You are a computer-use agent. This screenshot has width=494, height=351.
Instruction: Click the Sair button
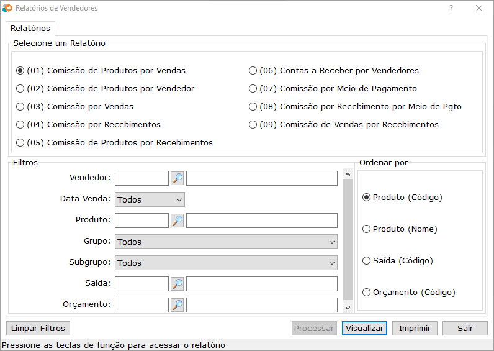pos(465,328)
